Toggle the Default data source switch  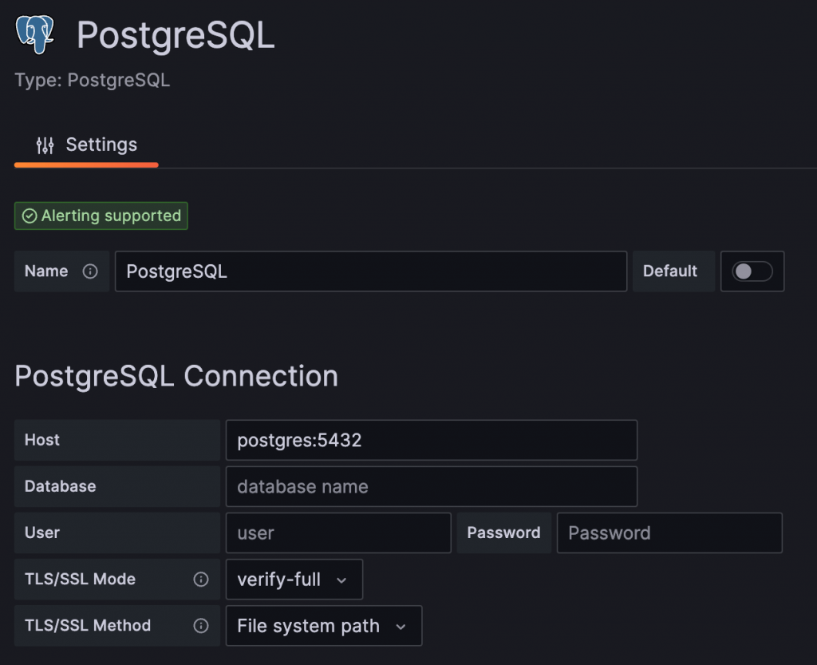[752, 271]
